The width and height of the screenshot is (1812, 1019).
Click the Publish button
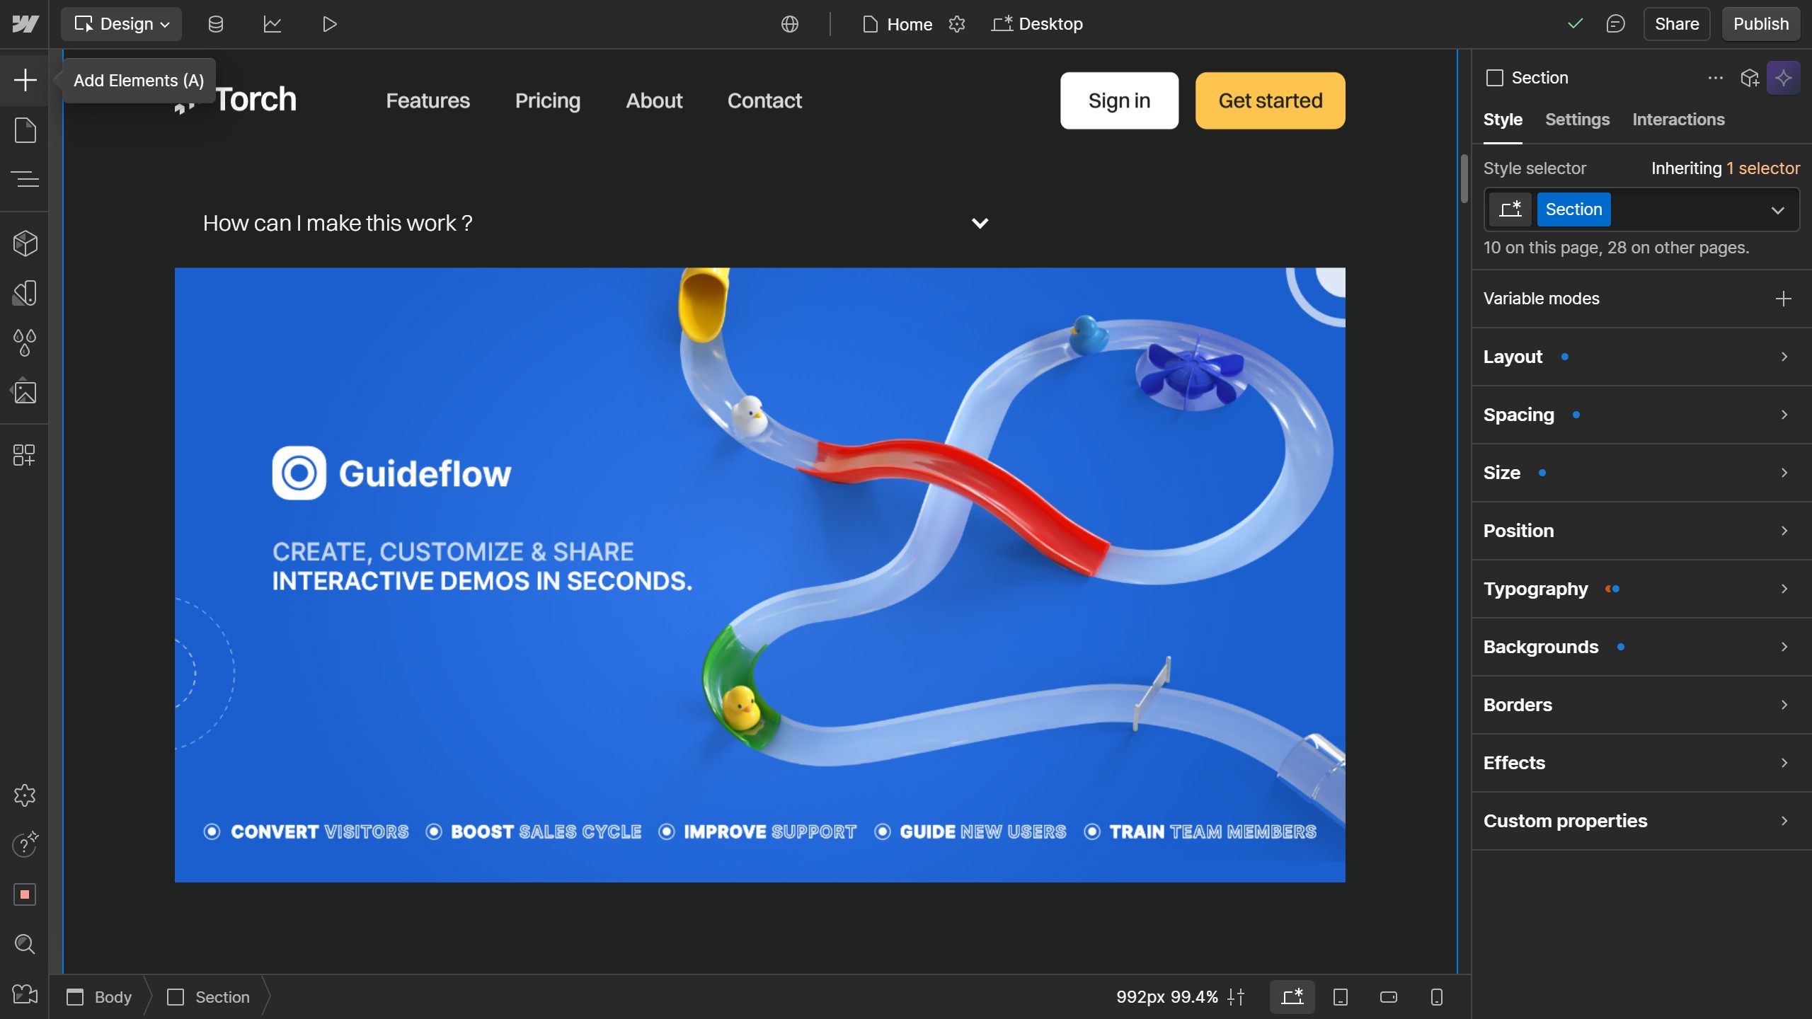click(x=1761, y=24)
